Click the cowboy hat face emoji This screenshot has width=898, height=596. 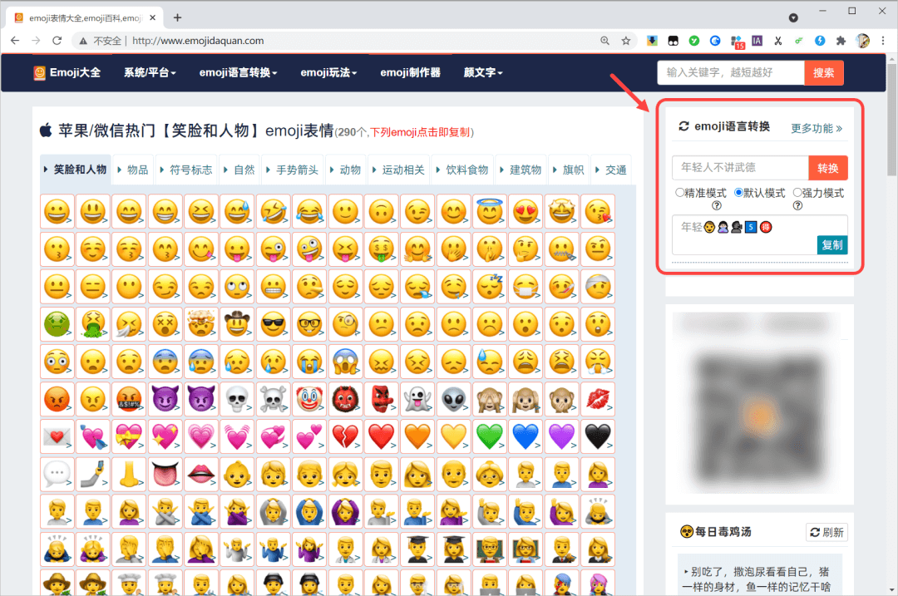pos(237,324)
